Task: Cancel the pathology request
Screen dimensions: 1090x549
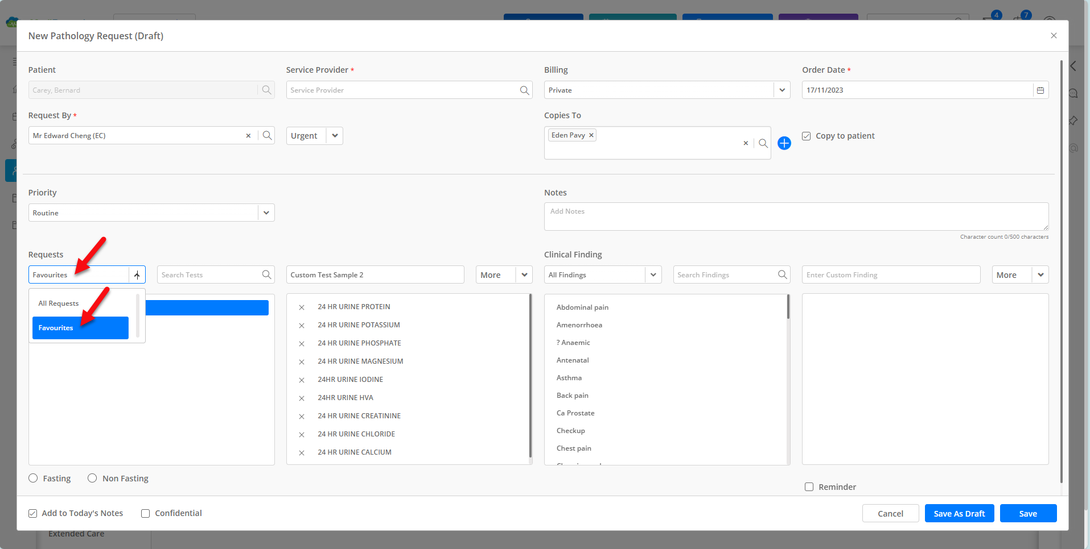Action: [x=890, y=513]
